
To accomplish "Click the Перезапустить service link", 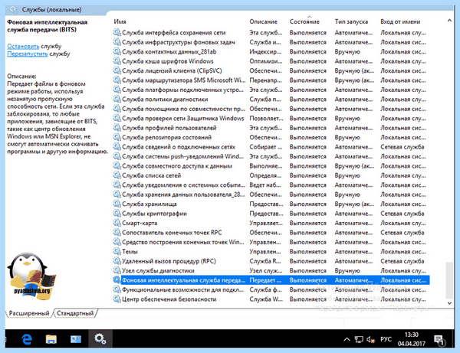I will (x=28, y=54).
